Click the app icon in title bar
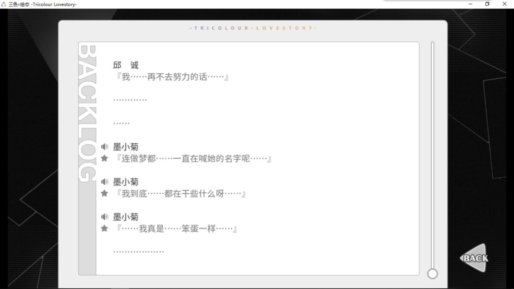 pyautogui.click(x=4, y=4)
